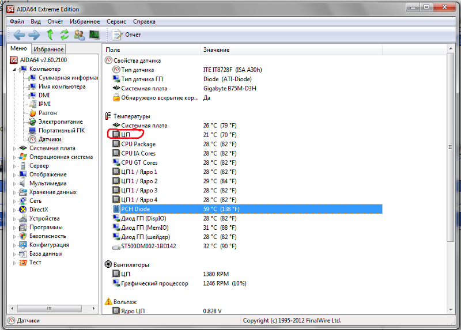Expand the Сервер tree node
Screen dimensions: 461x330
click(x=14, y=166)
